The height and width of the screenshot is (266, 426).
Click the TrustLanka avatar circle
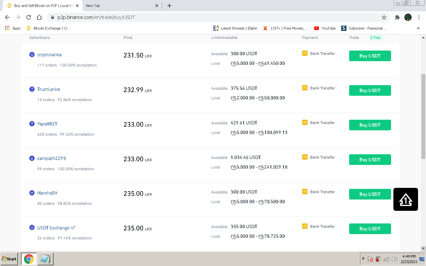[x=32, y=89]
